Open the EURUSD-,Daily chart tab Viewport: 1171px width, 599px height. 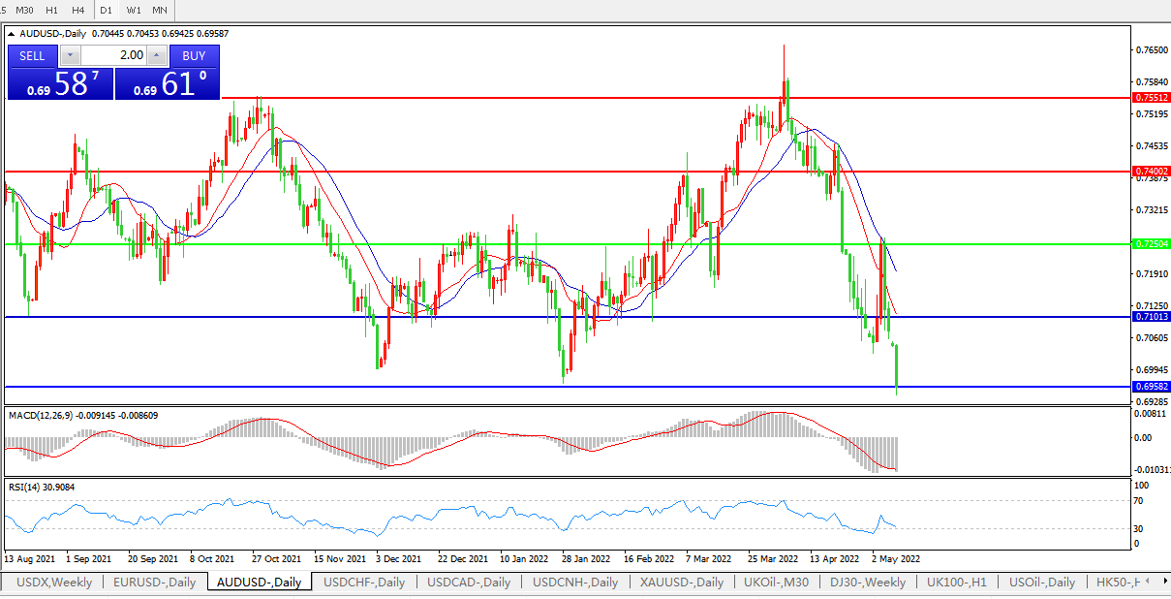point(154,583)
